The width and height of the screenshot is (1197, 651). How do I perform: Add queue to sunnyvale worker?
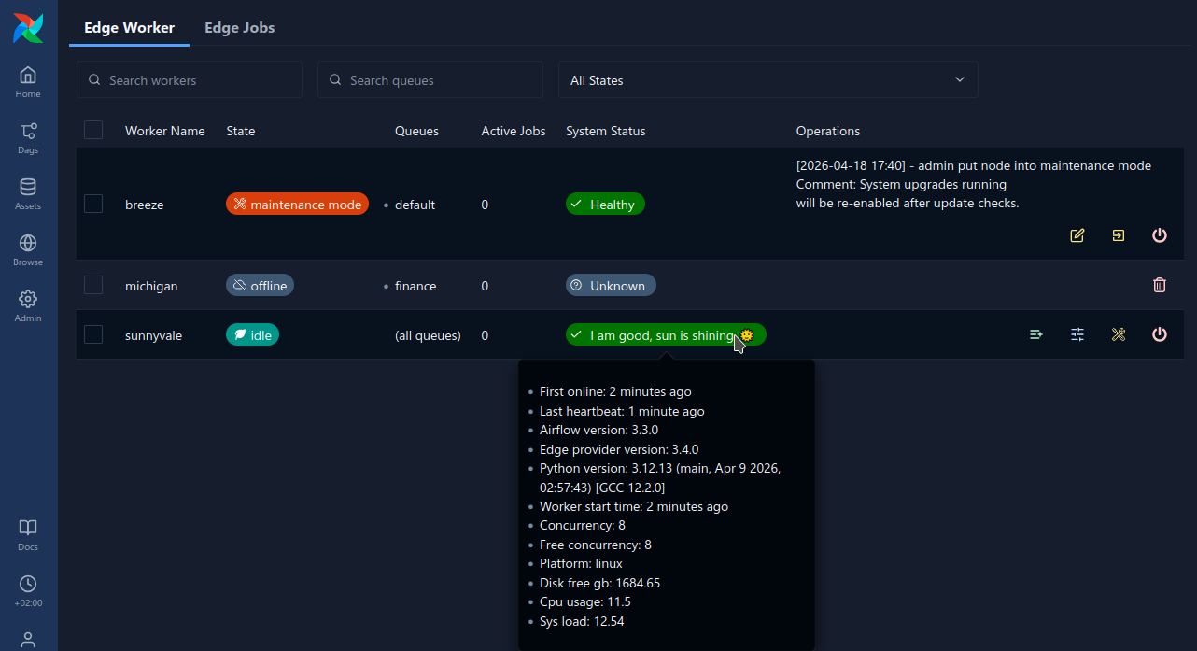click(1035, 333)
